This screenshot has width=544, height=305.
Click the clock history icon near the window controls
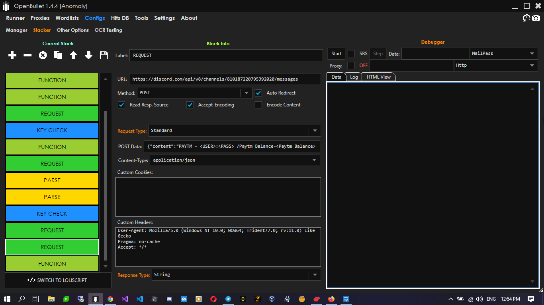pyautogui.click(x=526, y=18)
